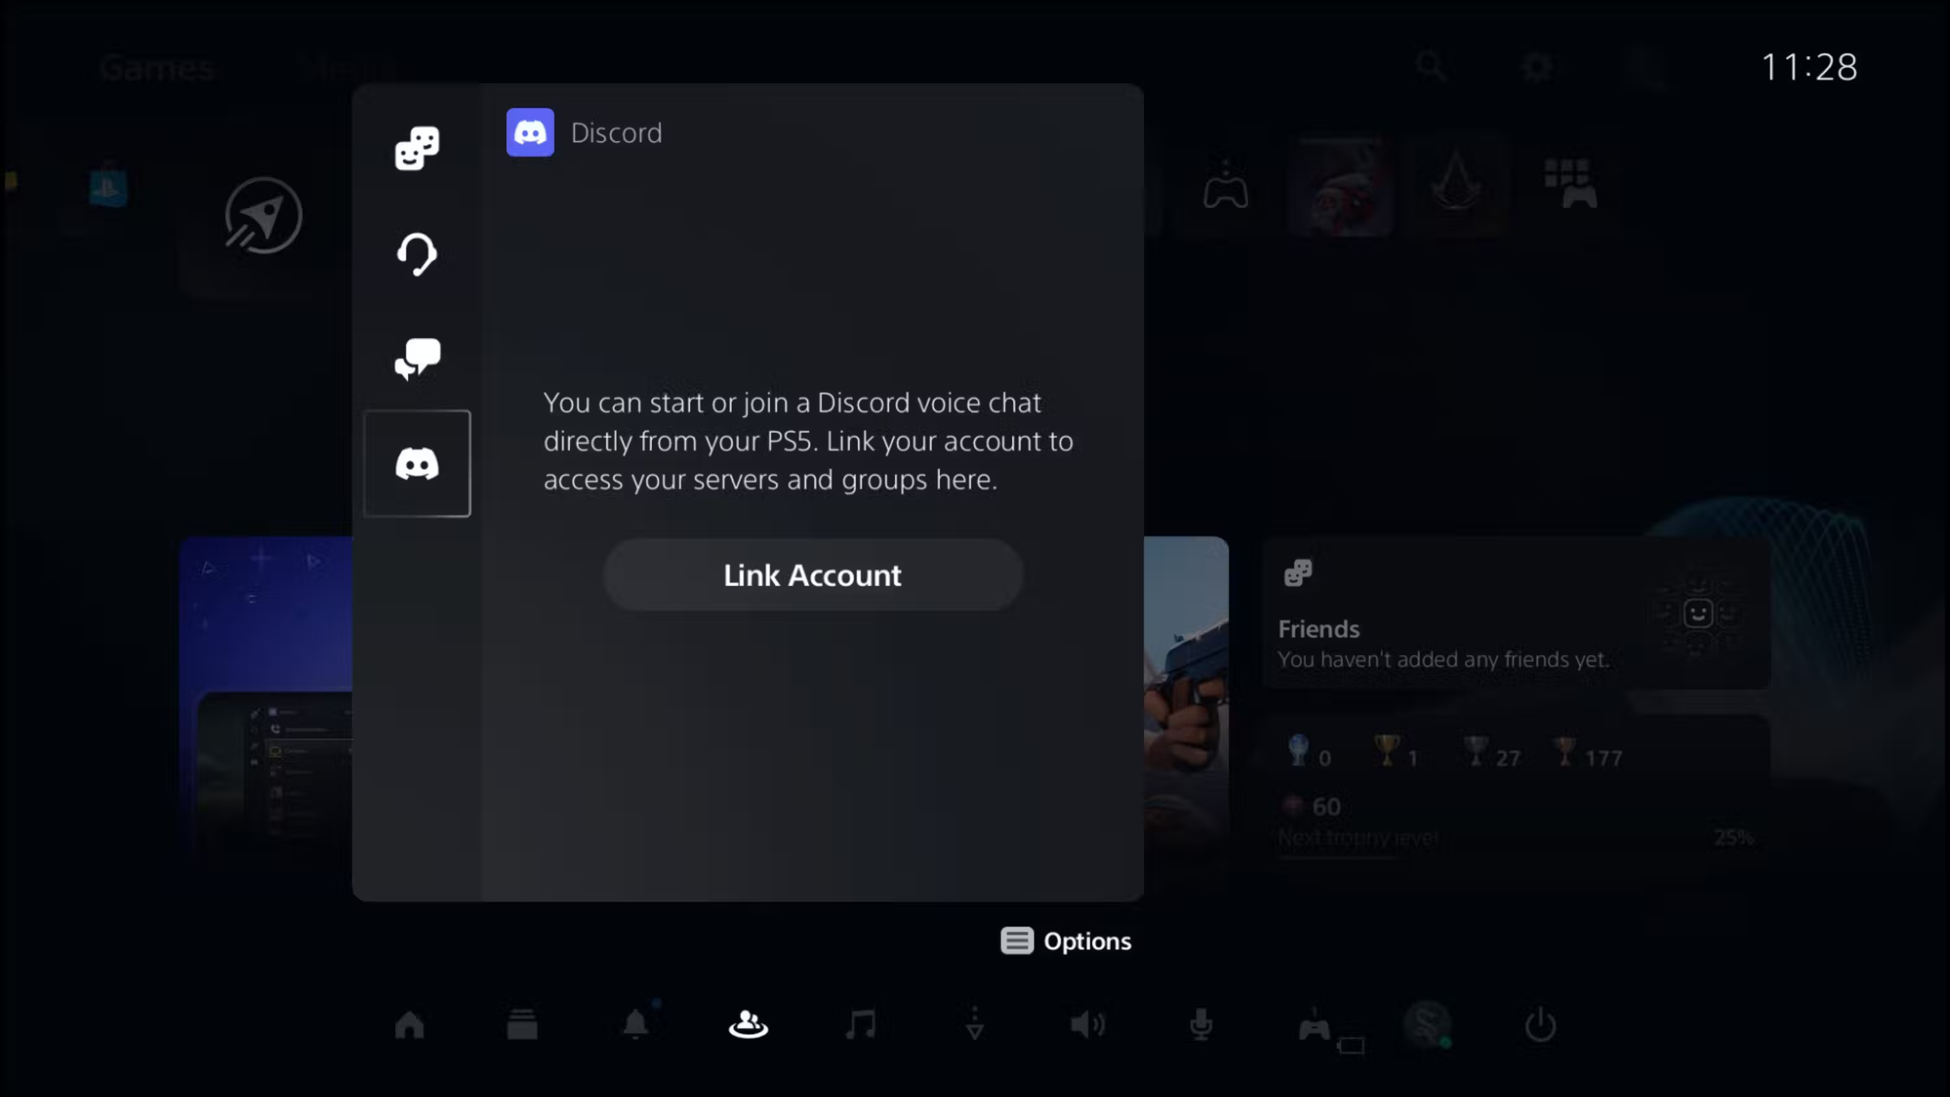Go to Home in control center
The width and height of the screenshot is (1950, 1097).
tap(409, 1025)
